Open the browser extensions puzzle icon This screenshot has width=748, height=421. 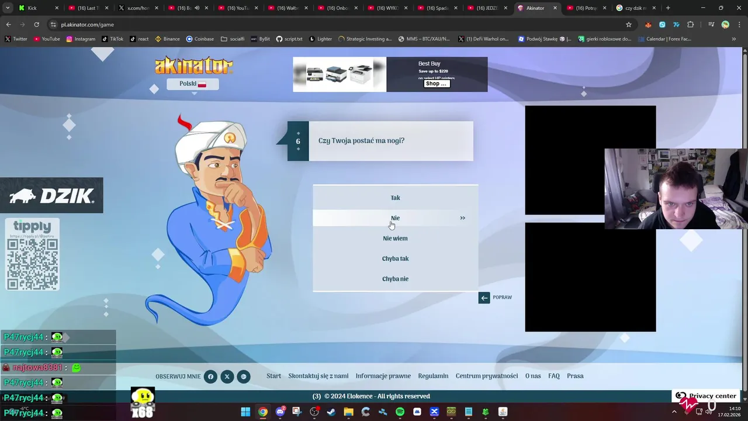(x=691, y=25)
